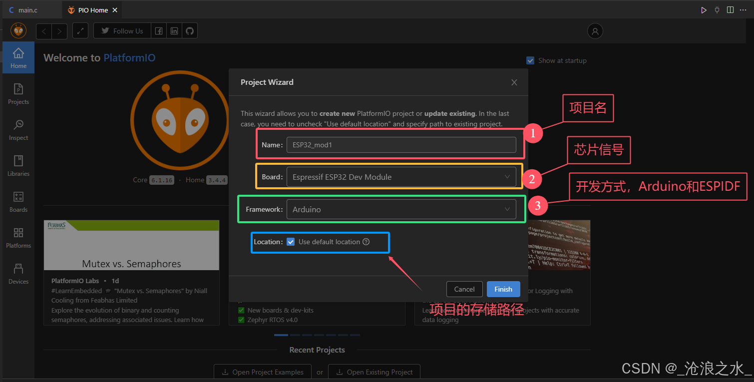Viewport: 754px width, 382px height.
Task: Click the Finish button in Project Wizard
Action: (503, 289)
